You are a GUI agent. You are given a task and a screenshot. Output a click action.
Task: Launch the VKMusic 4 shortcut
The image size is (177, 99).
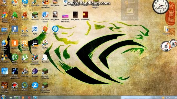pos(5,71)
